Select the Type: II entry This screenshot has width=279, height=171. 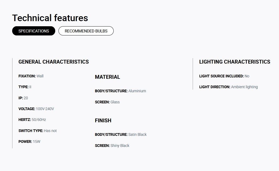(x=25, y=87)
